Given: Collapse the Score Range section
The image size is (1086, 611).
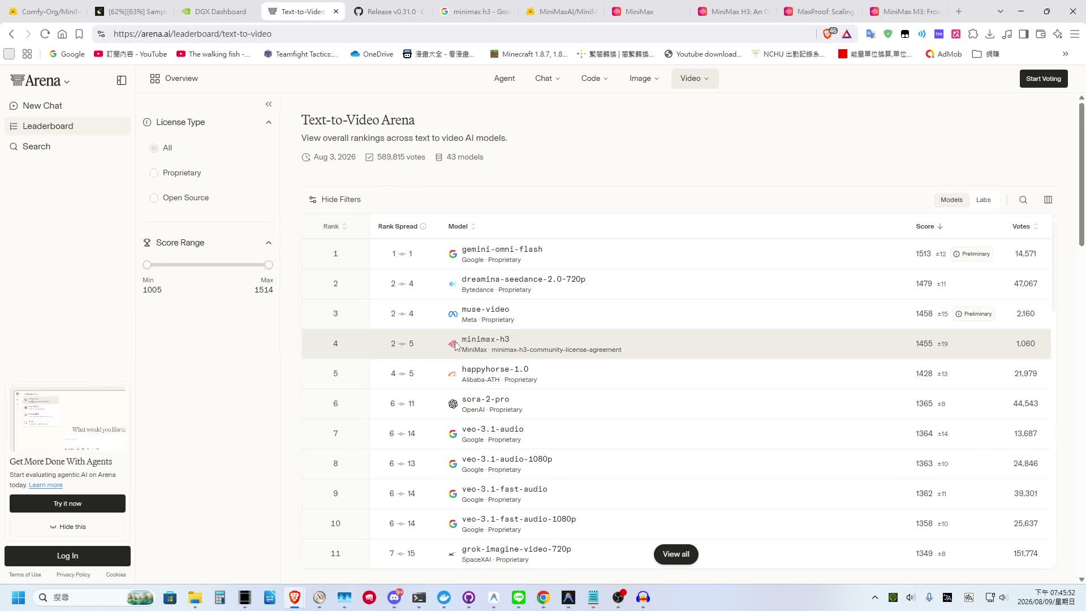Looking at the screenshot, I should (x=269, y=243).
